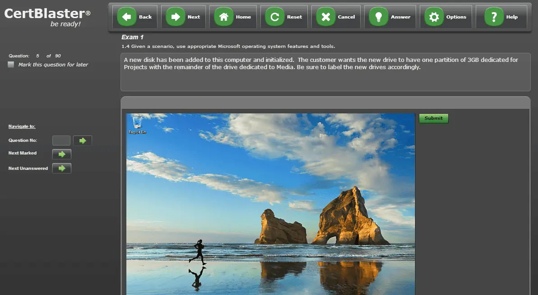Click the Back arrow icon
The width and height of the screenshot is (538, 295).
127,17
